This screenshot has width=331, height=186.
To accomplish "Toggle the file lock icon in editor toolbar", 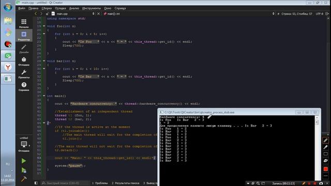I will pos(47,14).
